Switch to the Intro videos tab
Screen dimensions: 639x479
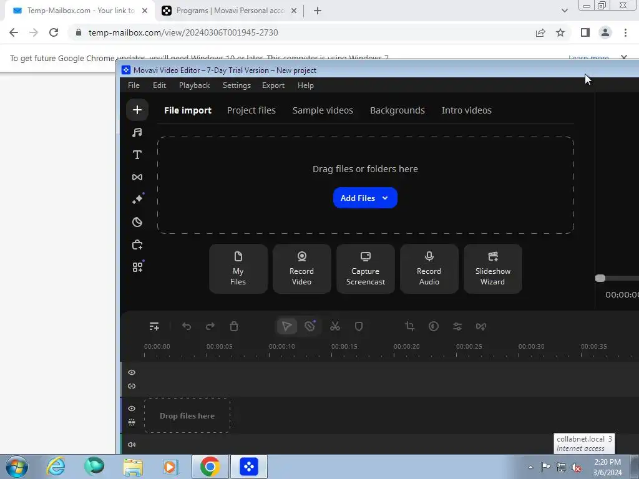[467, 110]
